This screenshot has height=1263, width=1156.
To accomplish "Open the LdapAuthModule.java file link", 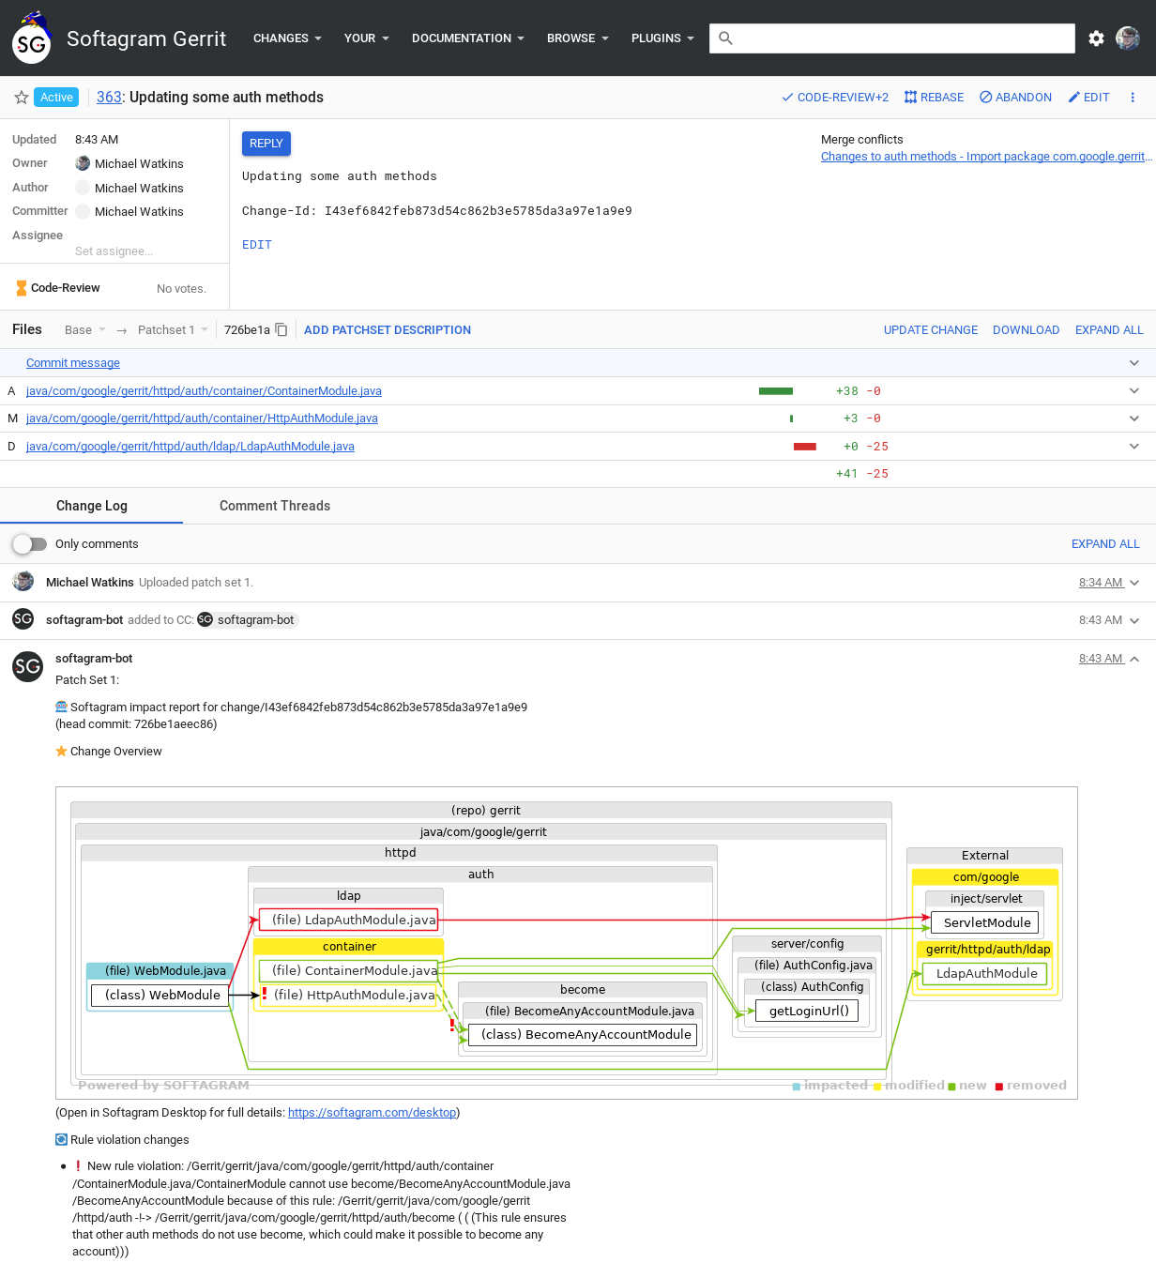I will [190, 447].
